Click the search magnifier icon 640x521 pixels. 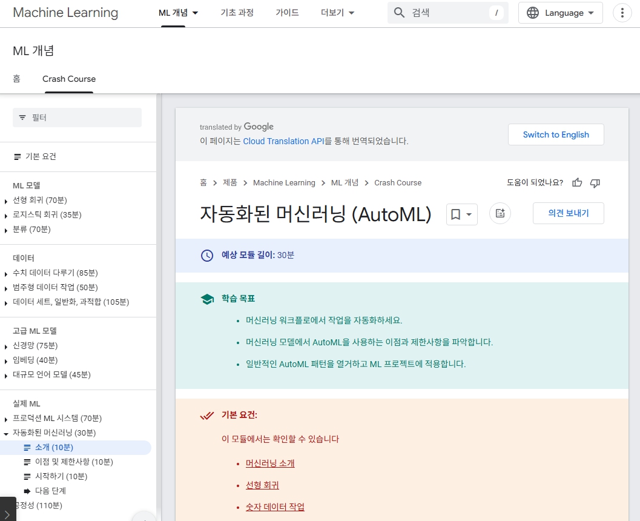399,13
